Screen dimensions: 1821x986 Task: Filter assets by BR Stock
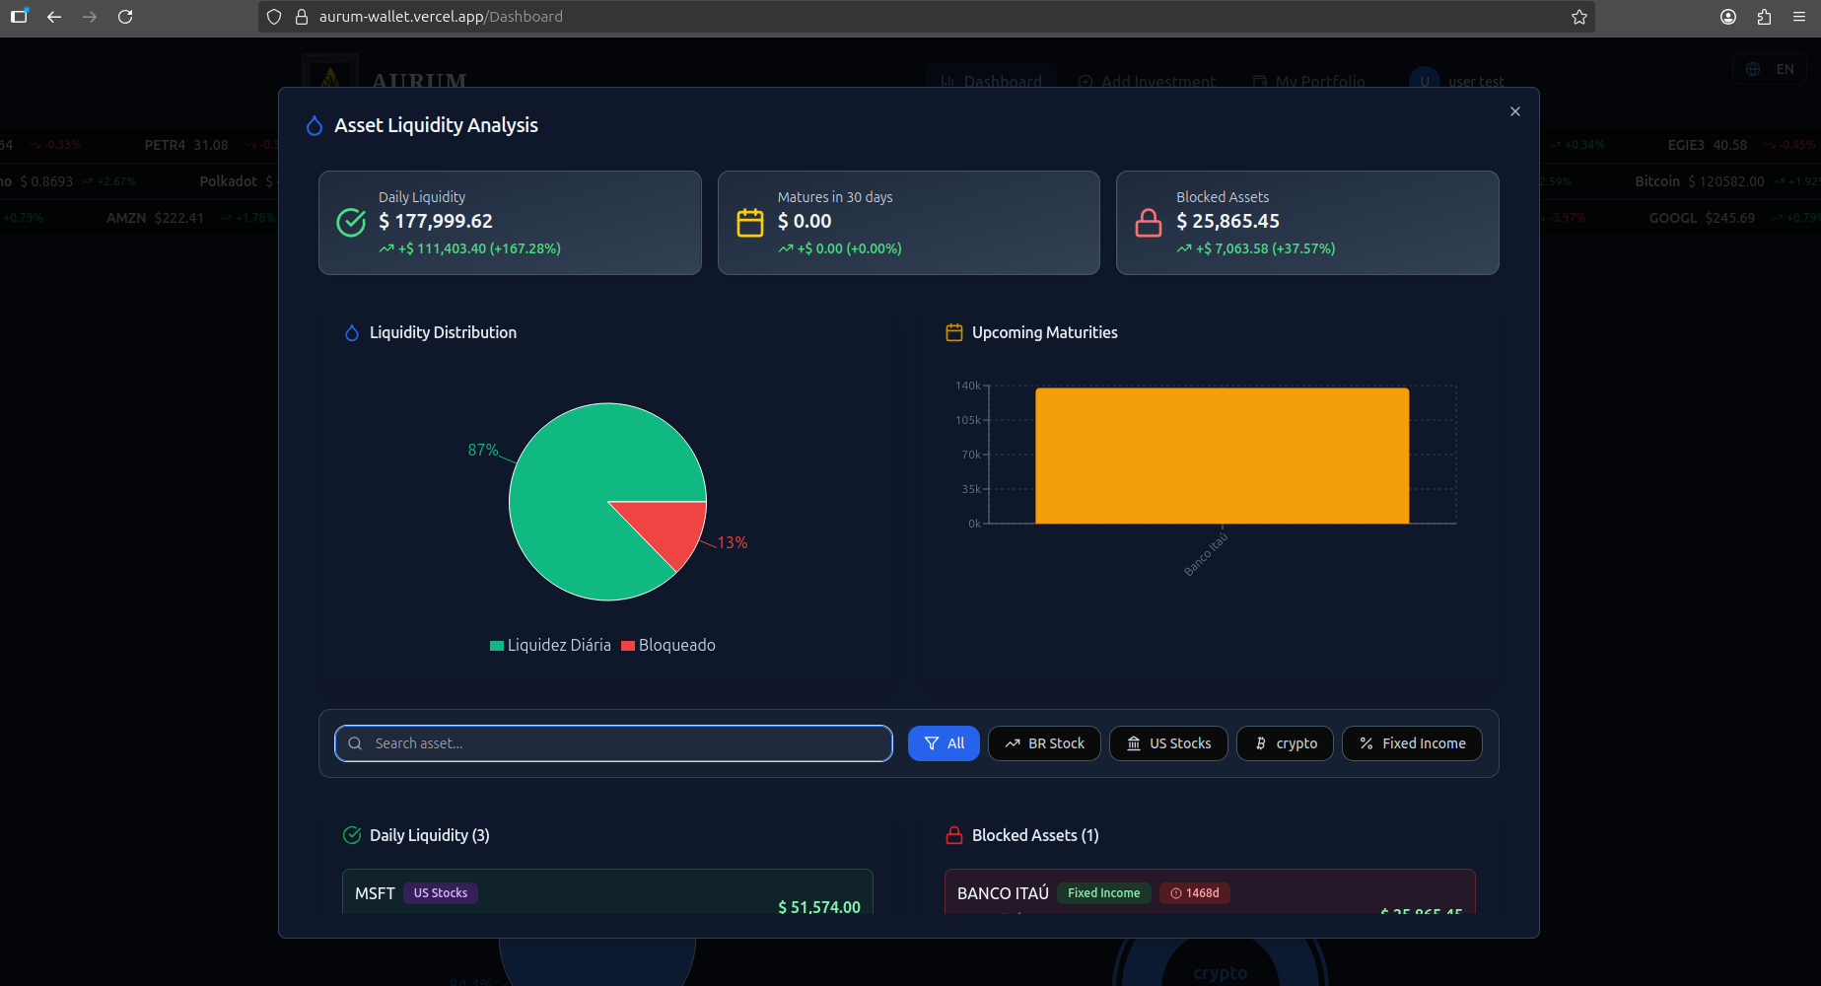1044,743
